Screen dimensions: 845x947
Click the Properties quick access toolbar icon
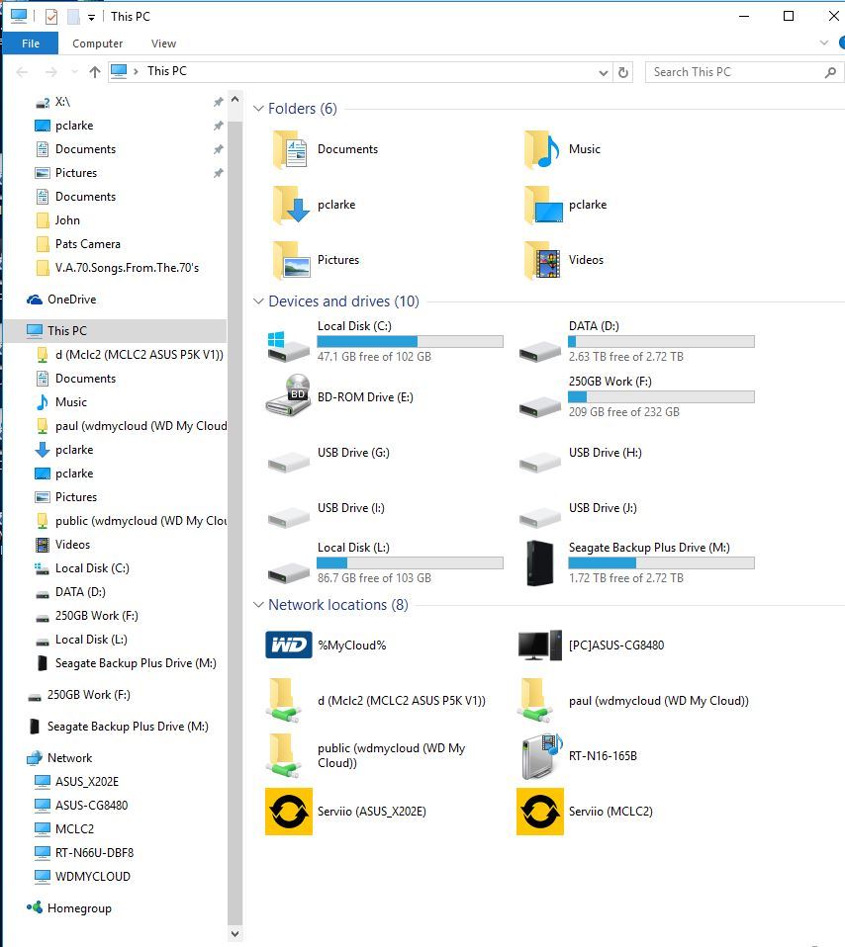coord(51,16)
